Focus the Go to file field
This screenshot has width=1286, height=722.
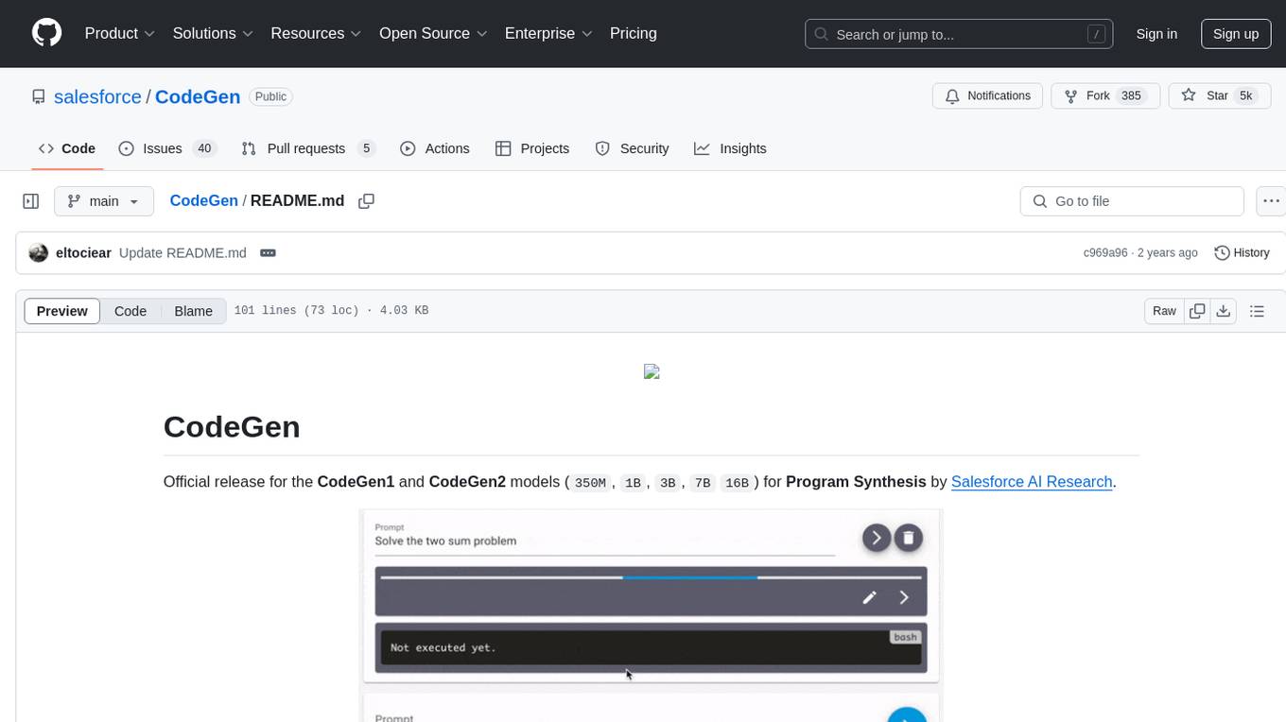(1132, 201)
